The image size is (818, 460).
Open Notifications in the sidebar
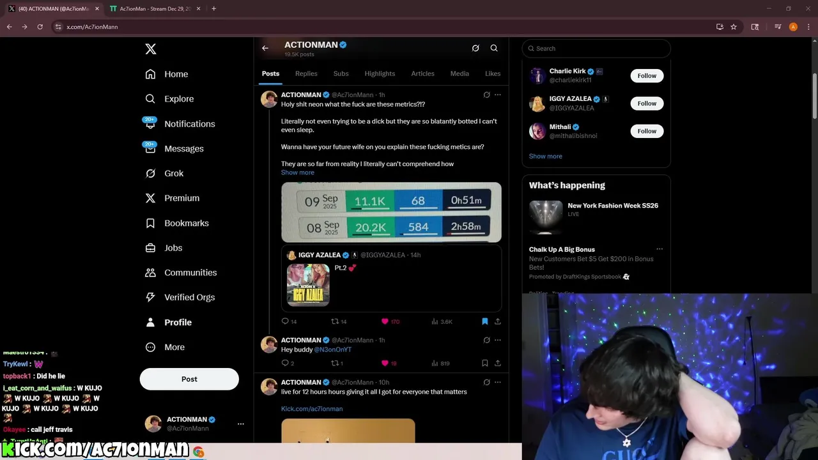[x=180, y=124]
